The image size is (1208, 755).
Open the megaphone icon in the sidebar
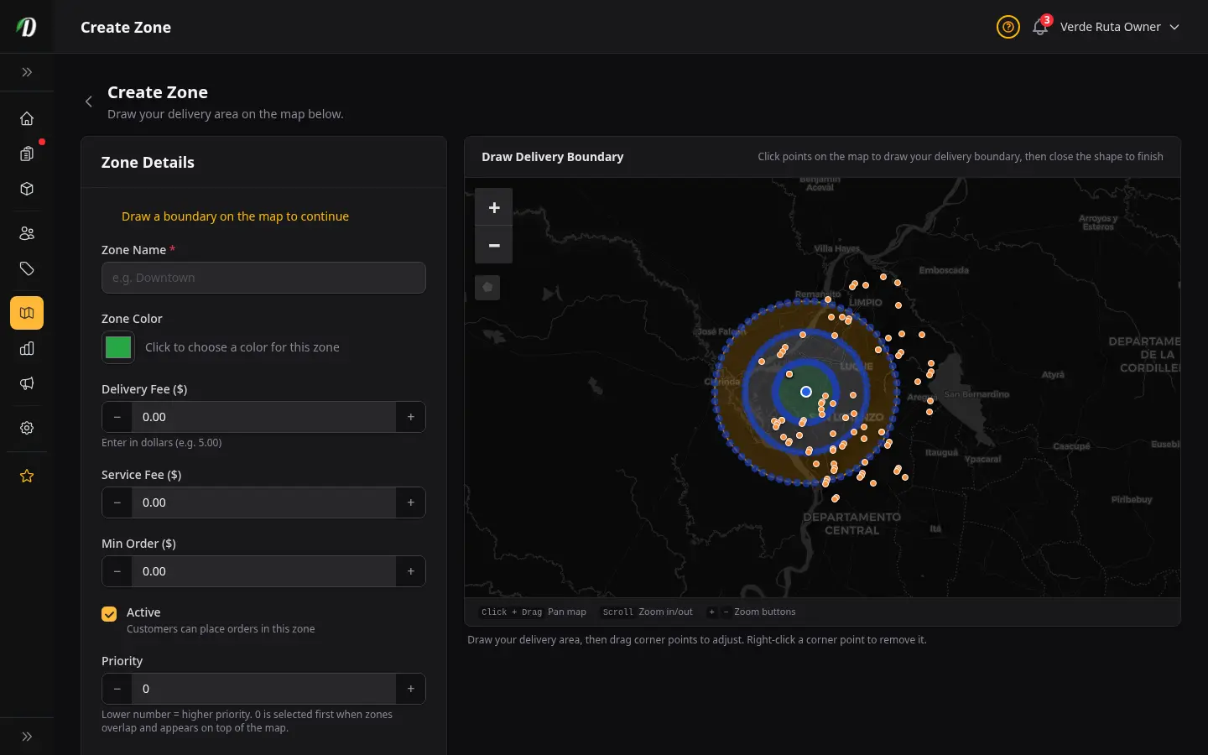click(x=27, y=383)
